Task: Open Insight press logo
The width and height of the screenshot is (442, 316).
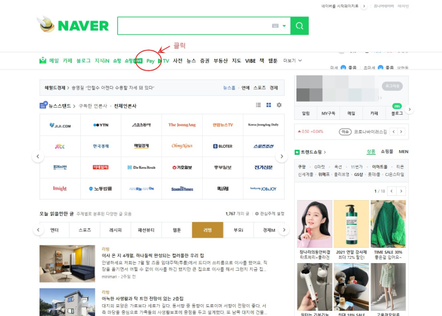Action: tap(60, 188)
